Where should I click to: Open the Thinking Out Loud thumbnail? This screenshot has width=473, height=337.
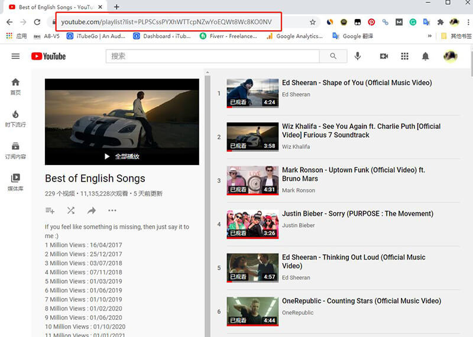[x=252, y=268]
